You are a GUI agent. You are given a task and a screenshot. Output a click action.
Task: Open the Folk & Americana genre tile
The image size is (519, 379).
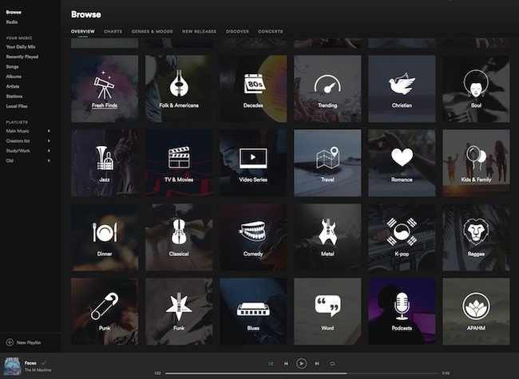click(x=178, y=86)
